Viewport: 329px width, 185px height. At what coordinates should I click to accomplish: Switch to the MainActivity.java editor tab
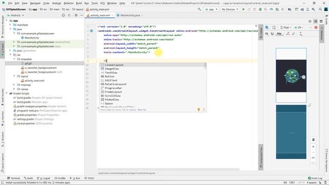pyautogui.click(x=130, y=15)
